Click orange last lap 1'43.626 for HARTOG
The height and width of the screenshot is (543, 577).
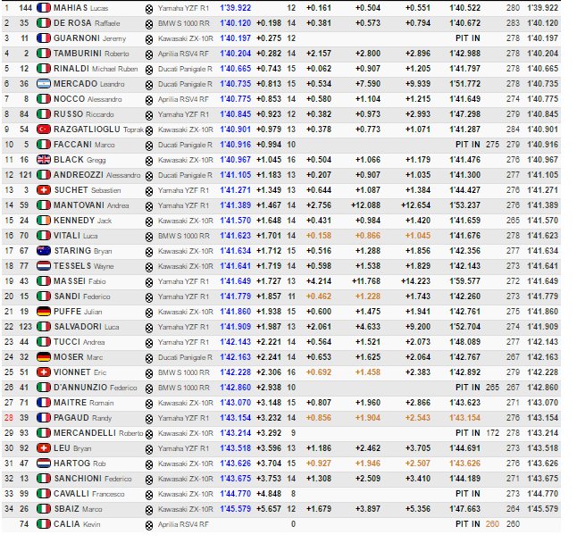click(465, 464)
